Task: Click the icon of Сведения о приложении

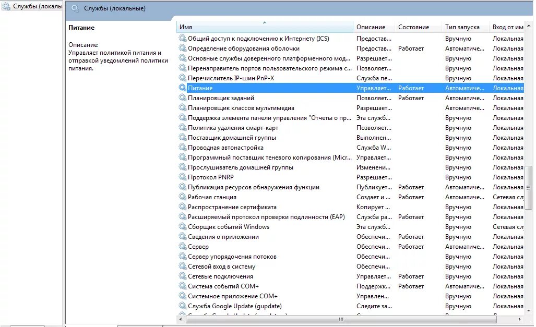Action: pos(183,236)
